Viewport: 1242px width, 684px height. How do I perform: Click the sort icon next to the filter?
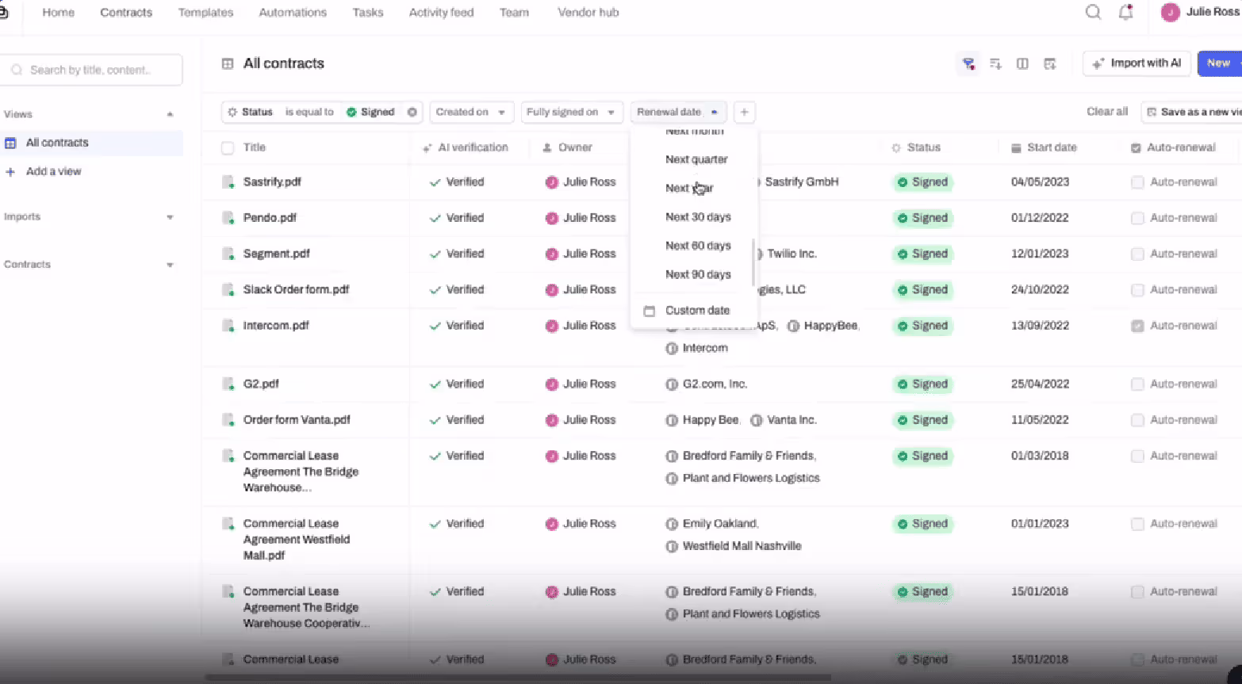click(x=995, y=63)
